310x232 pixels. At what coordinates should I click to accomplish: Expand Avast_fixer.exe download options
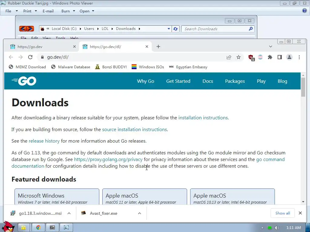[x=140, y=213]
